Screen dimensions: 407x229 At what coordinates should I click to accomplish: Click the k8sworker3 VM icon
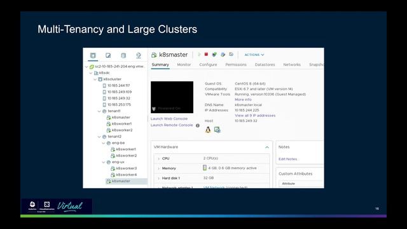113,169
